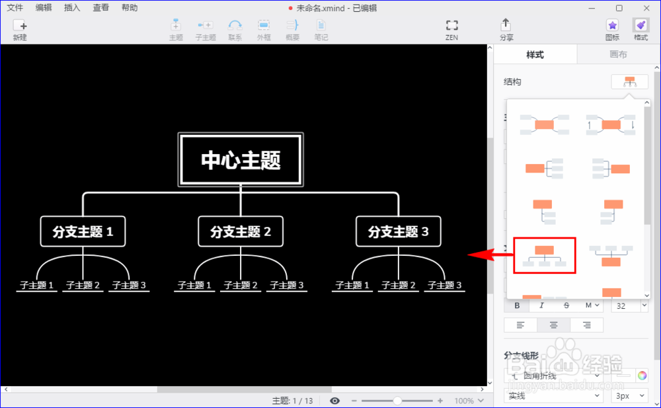Open the 编辑 menu
661x408 pixels.
(44, 7)
